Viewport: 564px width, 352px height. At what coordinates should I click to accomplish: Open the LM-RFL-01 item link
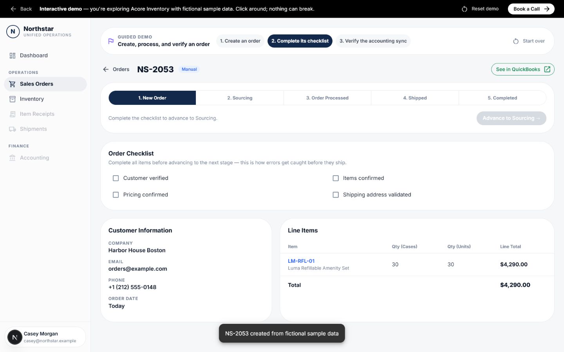(x=301, y=261)
